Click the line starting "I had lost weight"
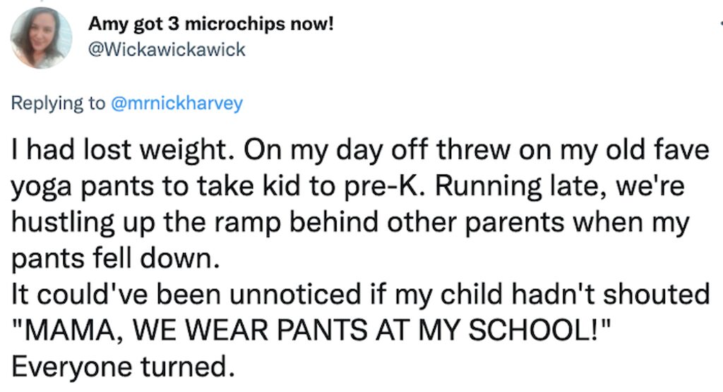The height and width of the screenshot is (392, 723). (x=360, y=150)
